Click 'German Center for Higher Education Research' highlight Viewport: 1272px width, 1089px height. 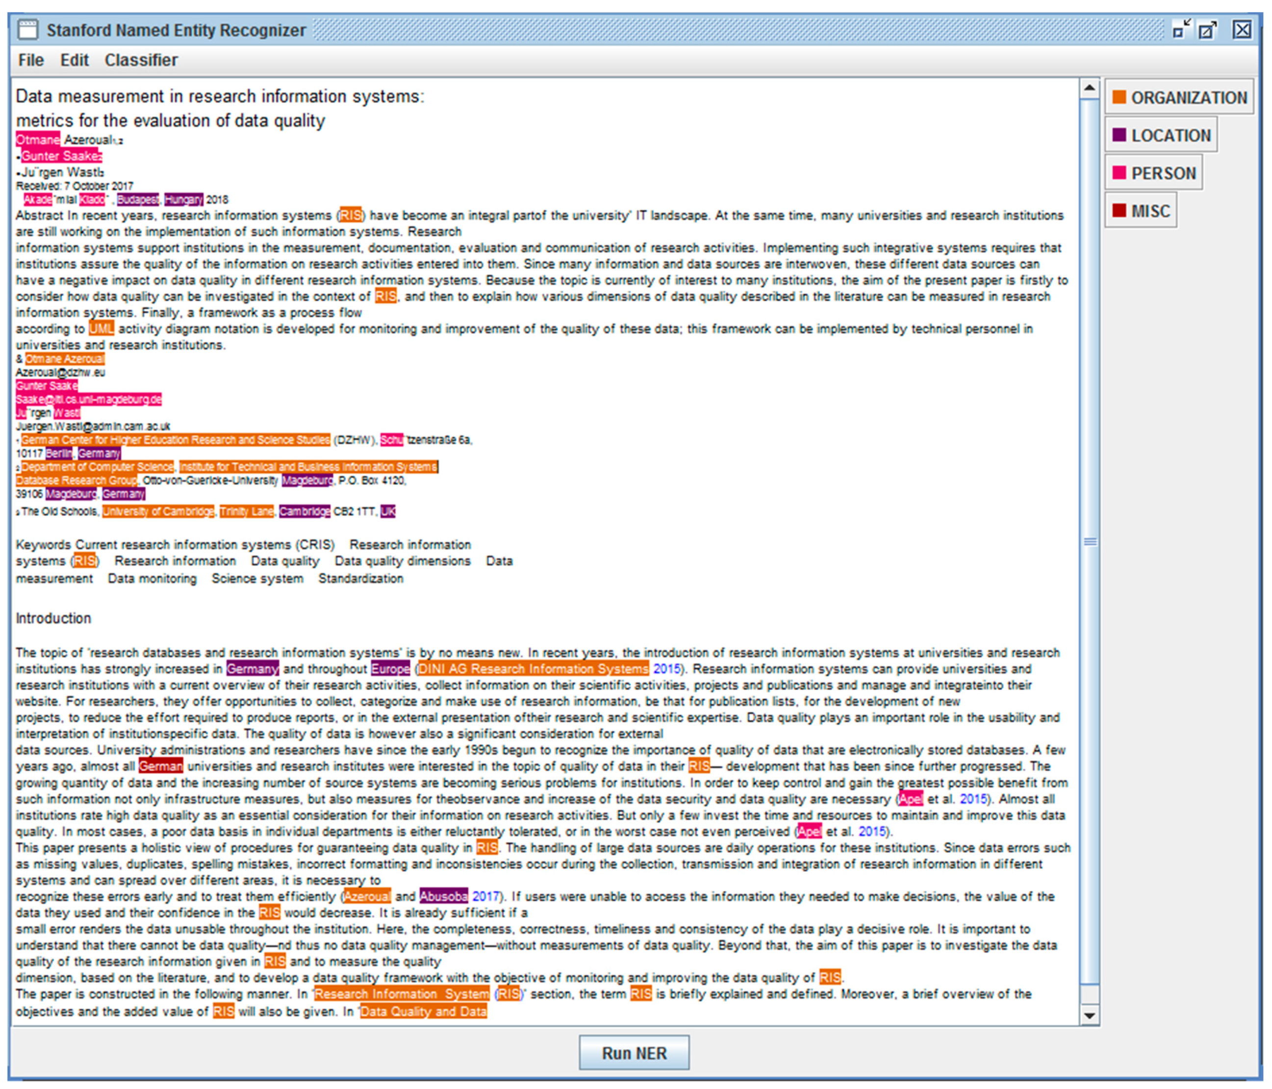(176, 439)
